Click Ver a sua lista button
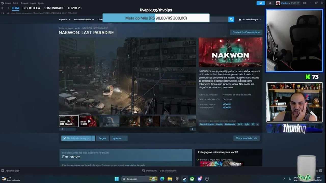This screenshot has height=183, width=326. coord(246,138)
